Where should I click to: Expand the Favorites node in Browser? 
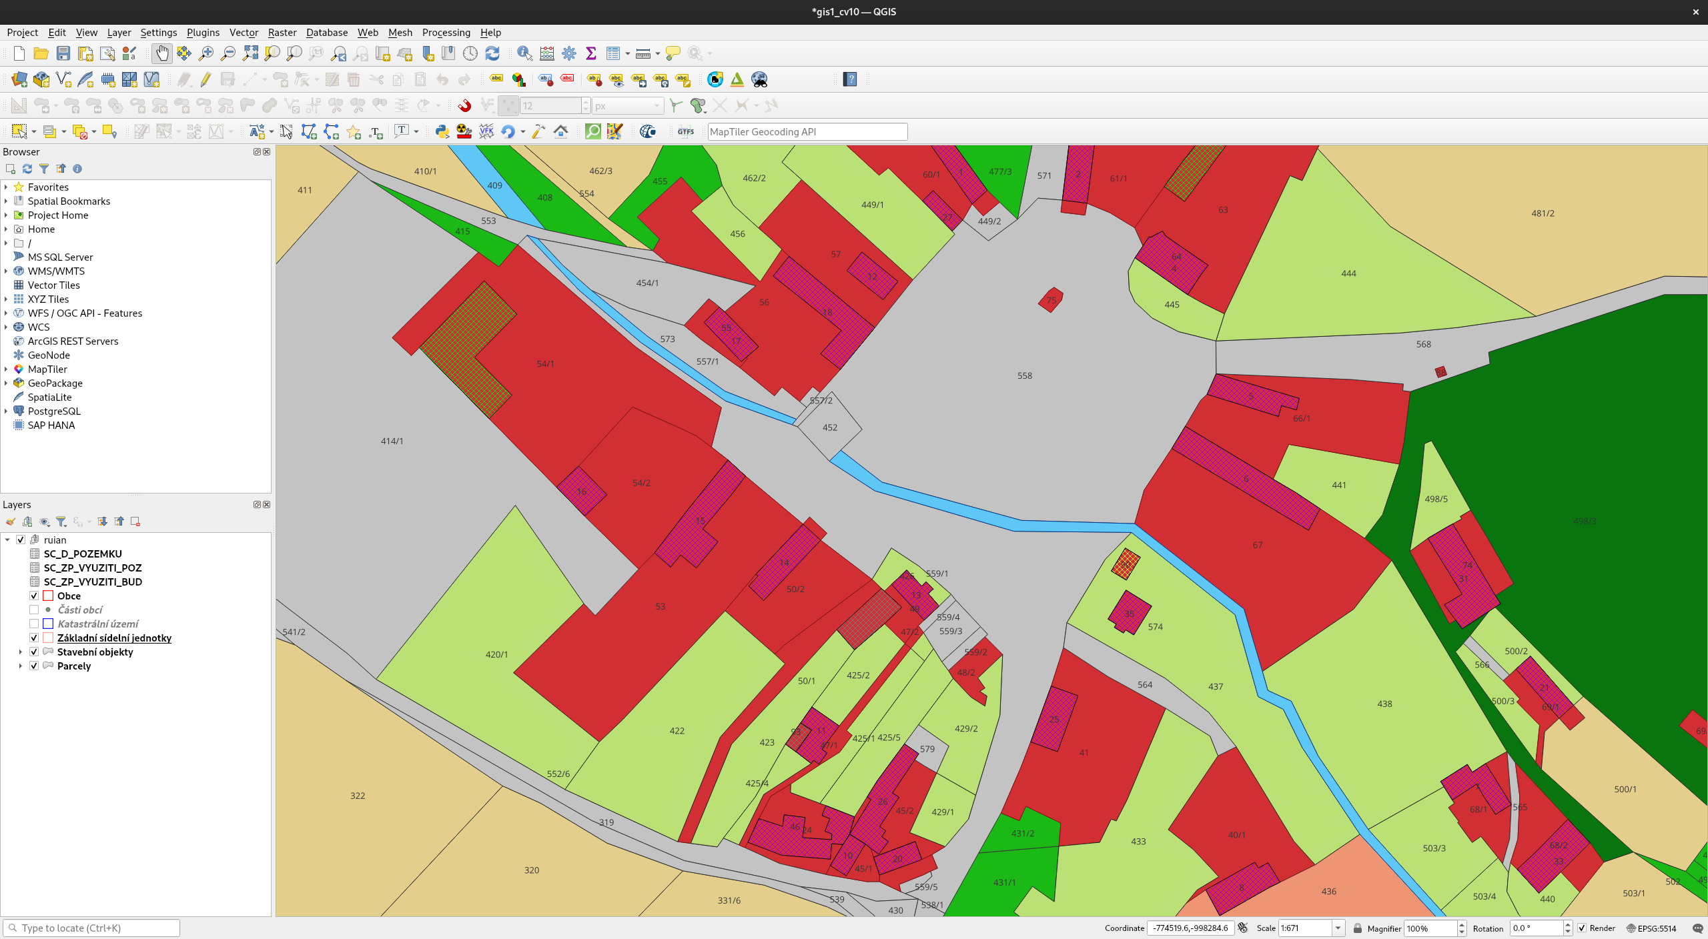[6, 187]
